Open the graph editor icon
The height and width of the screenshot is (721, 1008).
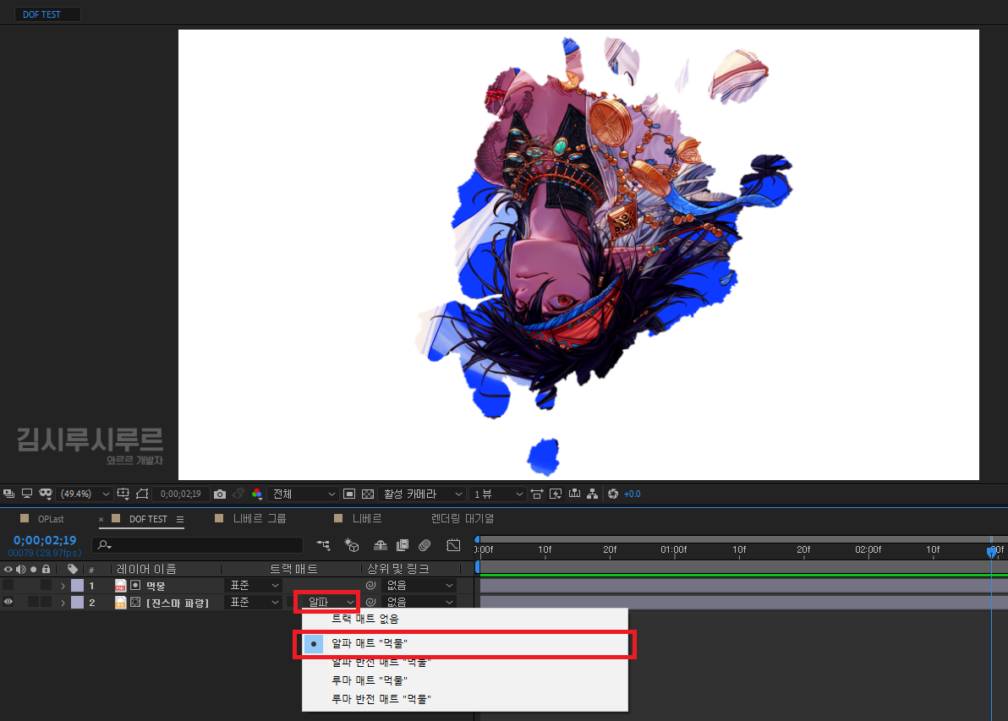point(453,545)
